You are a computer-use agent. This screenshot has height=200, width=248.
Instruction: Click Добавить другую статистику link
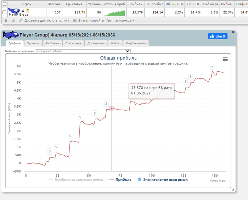coord(47,21)
